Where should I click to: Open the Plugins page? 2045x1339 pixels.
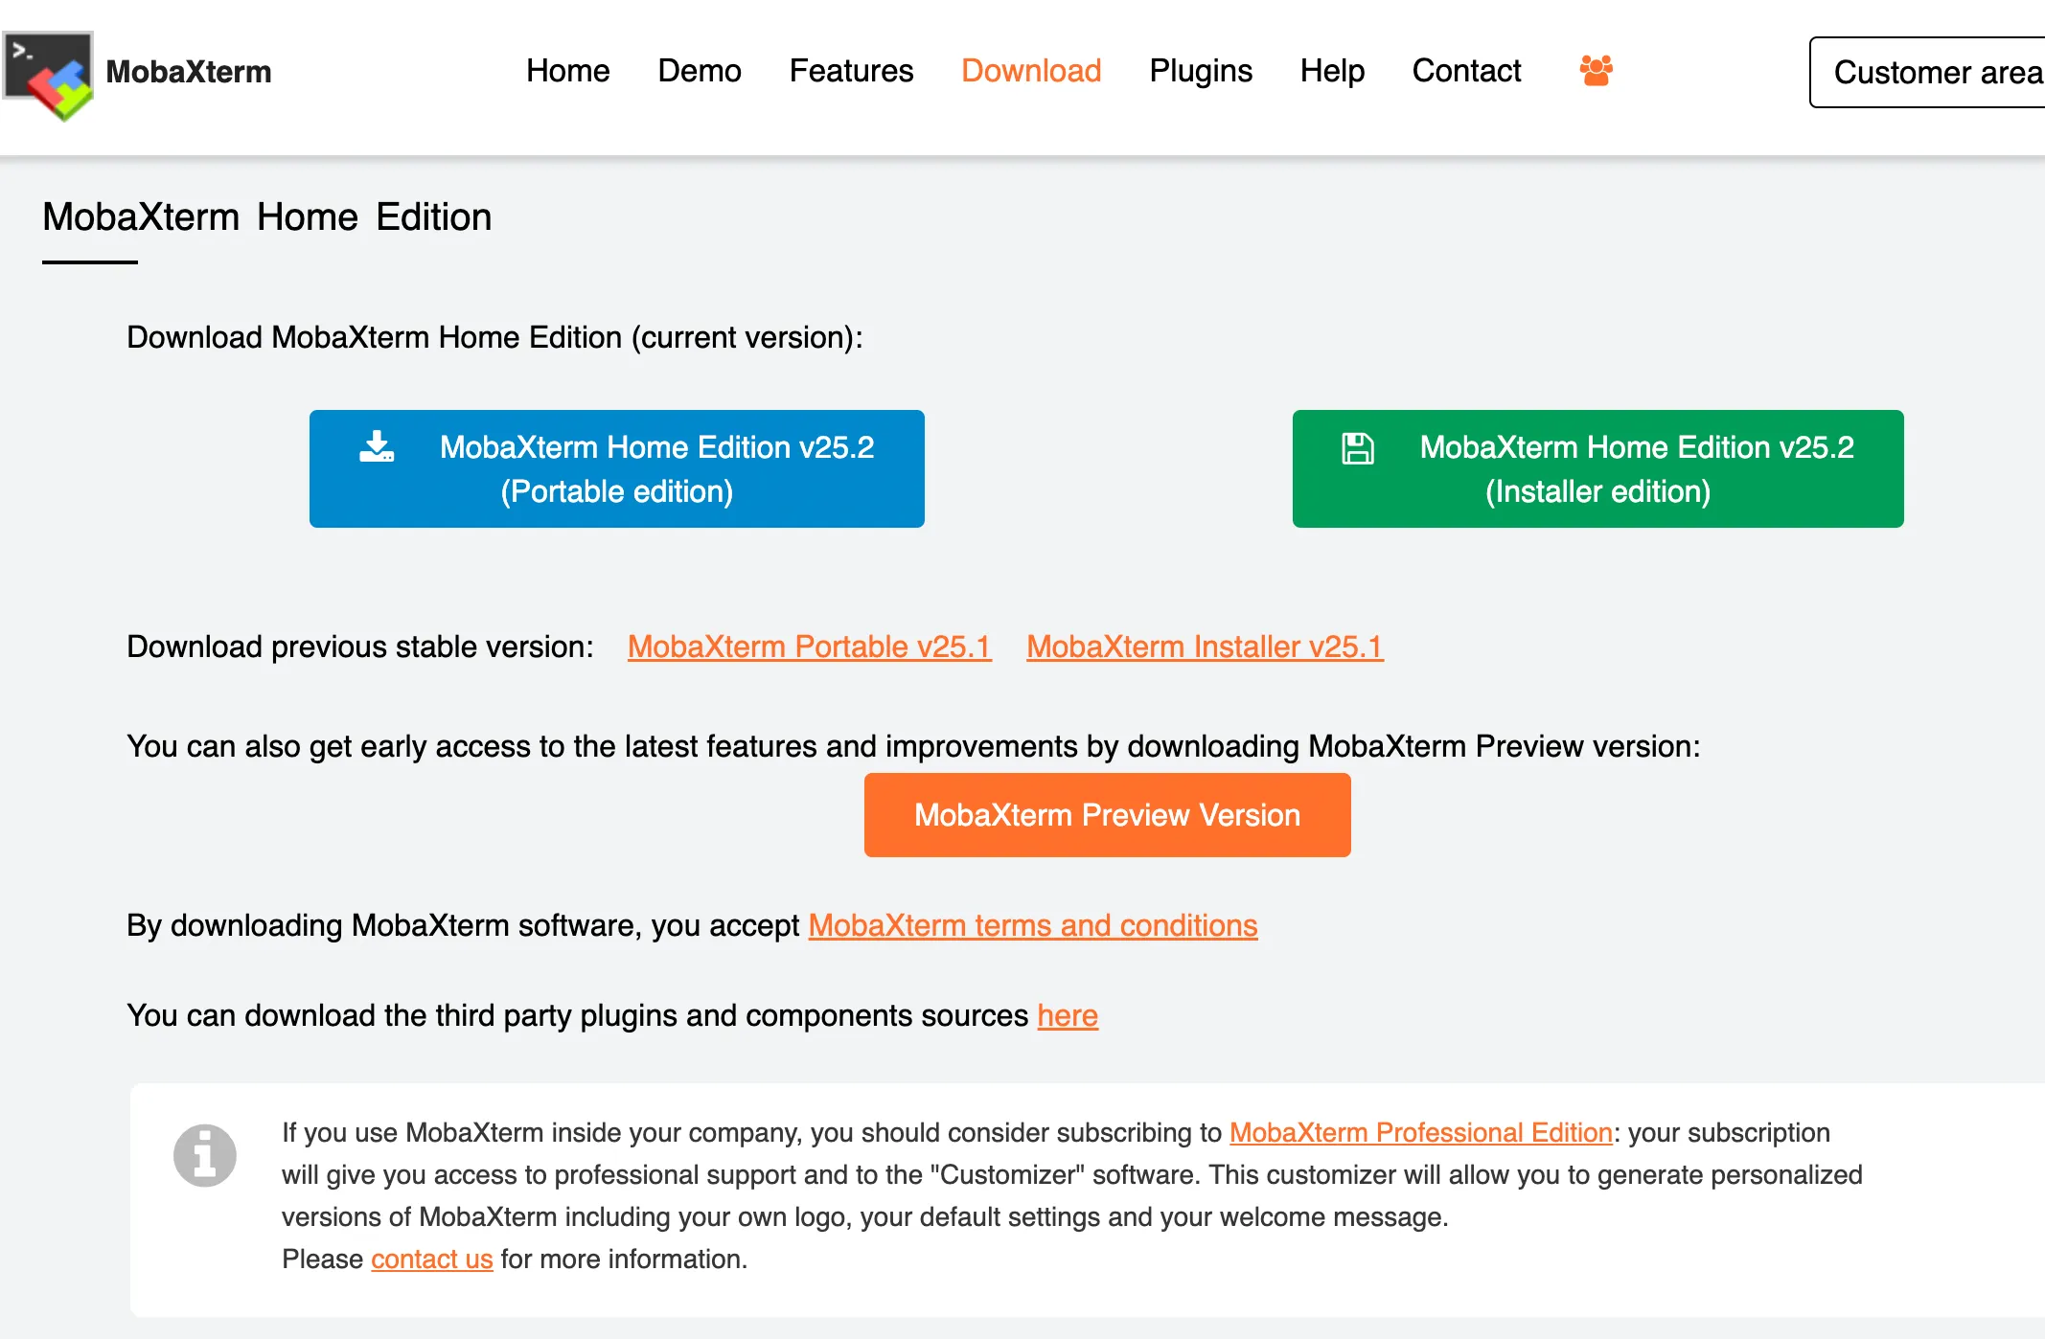1200,71
